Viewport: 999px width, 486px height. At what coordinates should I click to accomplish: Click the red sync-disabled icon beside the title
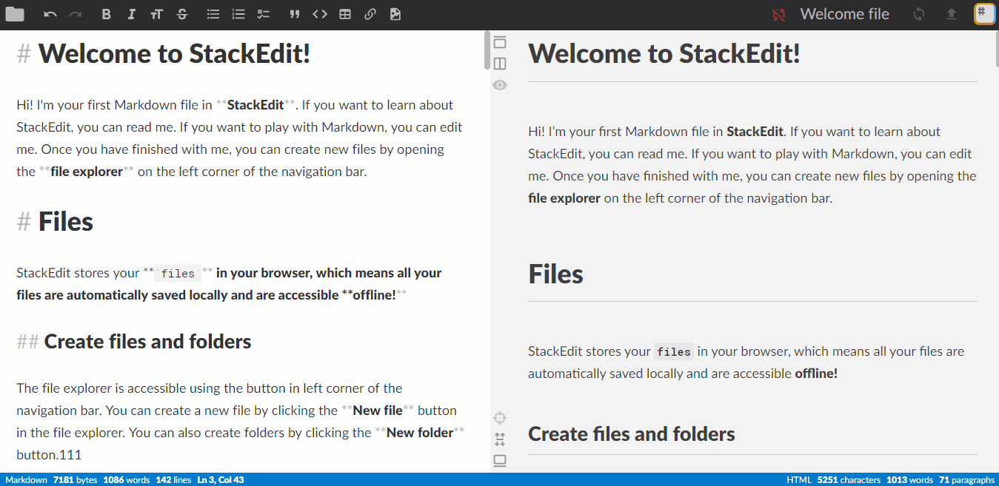[778, 14]
